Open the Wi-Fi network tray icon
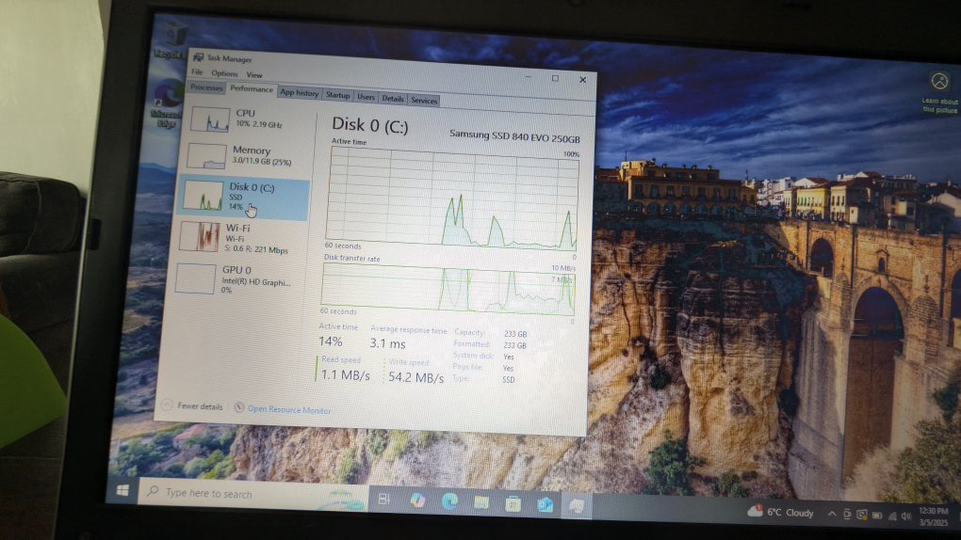Viewport: 961px width, 540px height. coord(892,516)
